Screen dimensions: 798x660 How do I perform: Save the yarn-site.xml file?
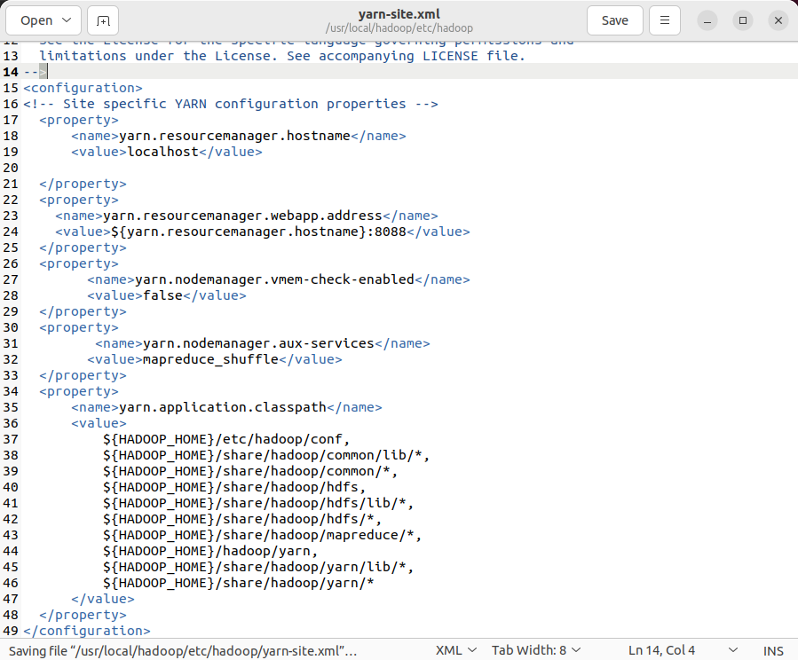(615, 20)
